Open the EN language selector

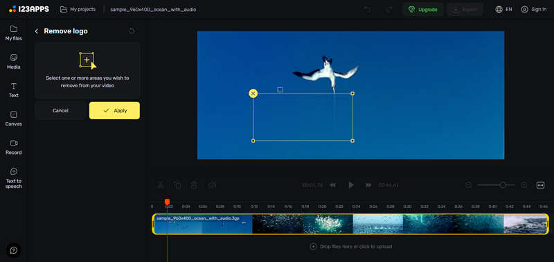[x=504, y=10]
